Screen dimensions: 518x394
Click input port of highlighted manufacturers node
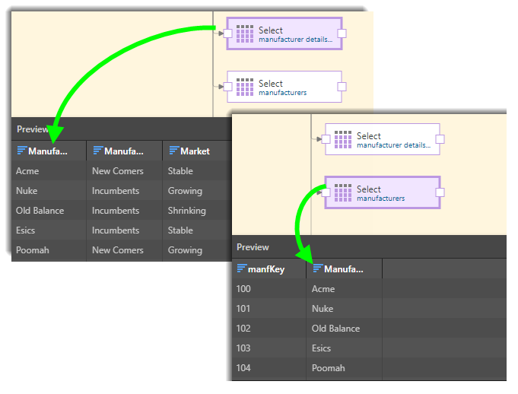[326, 192]
